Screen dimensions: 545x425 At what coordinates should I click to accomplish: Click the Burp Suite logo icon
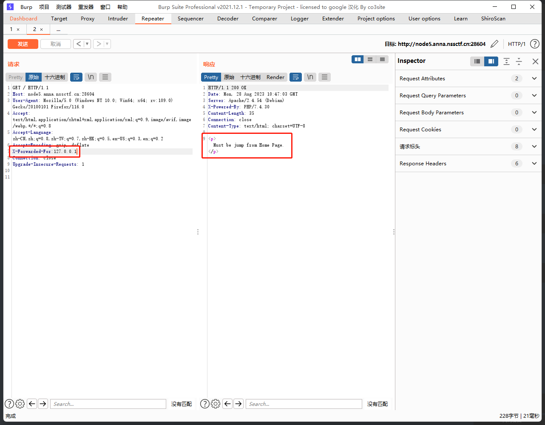pos(10,7)
